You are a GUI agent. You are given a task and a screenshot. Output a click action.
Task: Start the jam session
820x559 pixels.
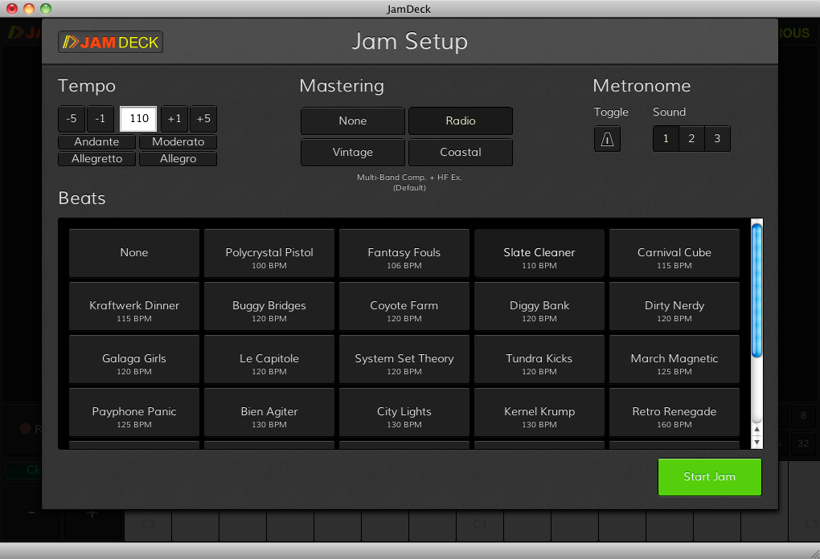[710, 477]
